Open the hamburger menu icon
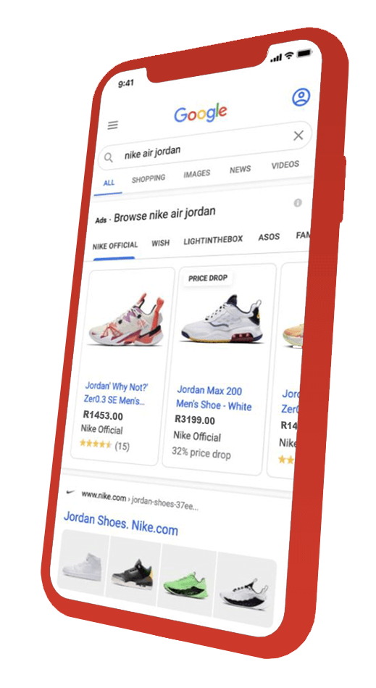The width and height of the screenshot is (376, 688). click(112, 125)
